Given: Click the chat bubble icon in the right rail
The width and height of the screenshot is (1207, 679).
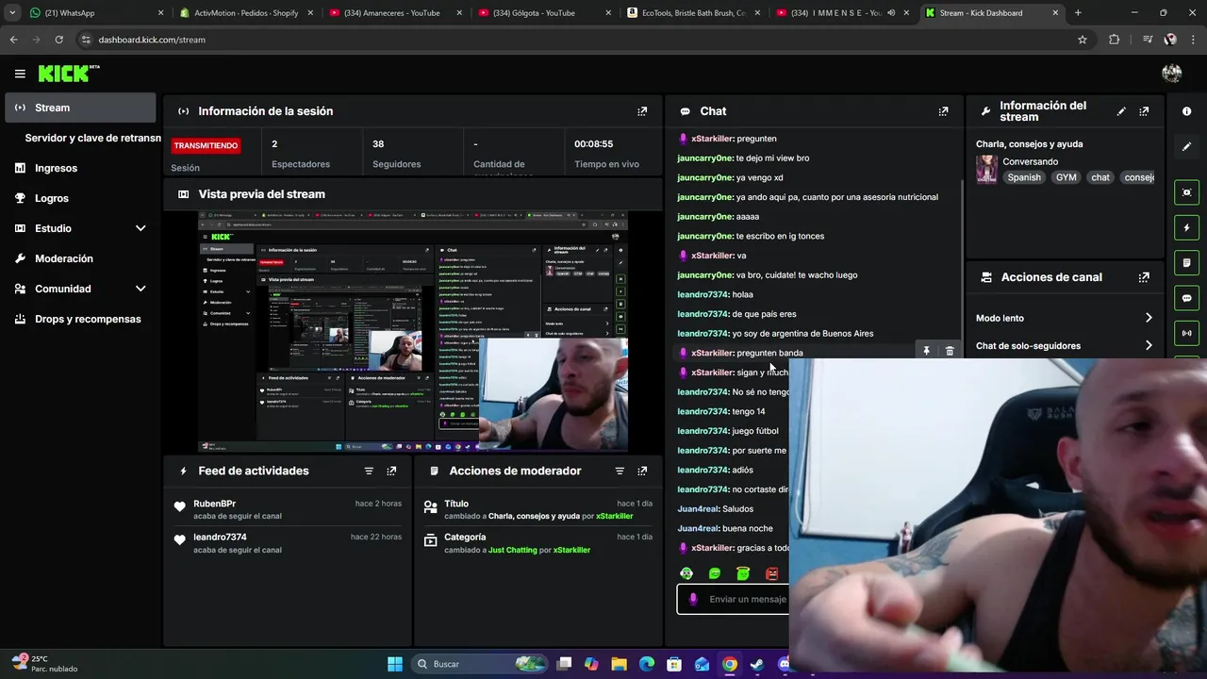Looking at the screenshot, I should click(x=1186, y=298).
